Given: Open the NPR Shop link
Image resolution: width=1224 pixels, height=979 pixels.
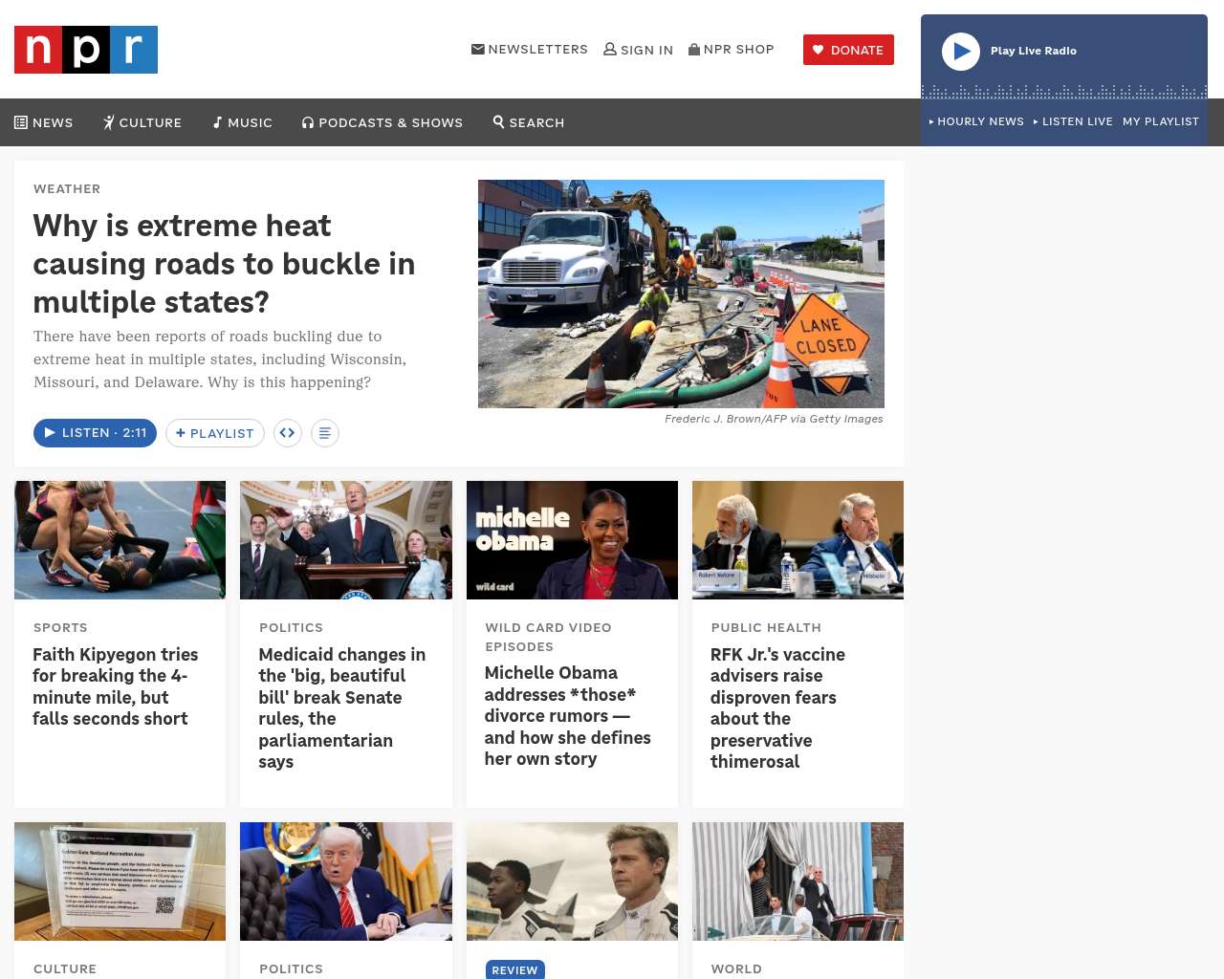Looking at the screenshot, I should [732, 49].
